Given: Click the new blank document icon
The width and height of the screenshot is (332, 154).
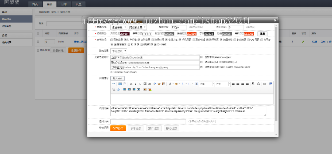Looking at the screenshot, I should coord(125,84).
